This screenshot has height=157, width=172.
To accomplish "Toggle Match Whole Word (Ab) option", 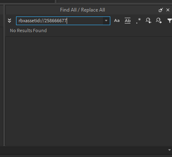I will tap(128, 21).
